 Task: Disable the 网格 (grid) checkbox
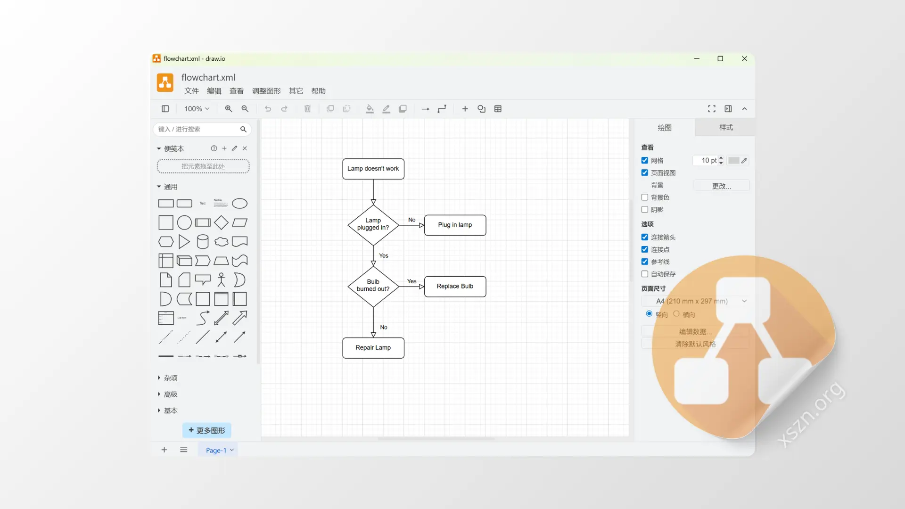point(645,160)
